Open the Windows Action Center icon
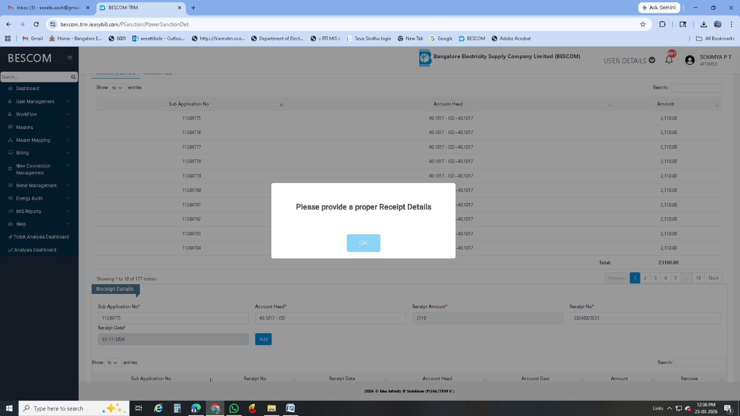The image size is (740, 416). pos(728,408)
